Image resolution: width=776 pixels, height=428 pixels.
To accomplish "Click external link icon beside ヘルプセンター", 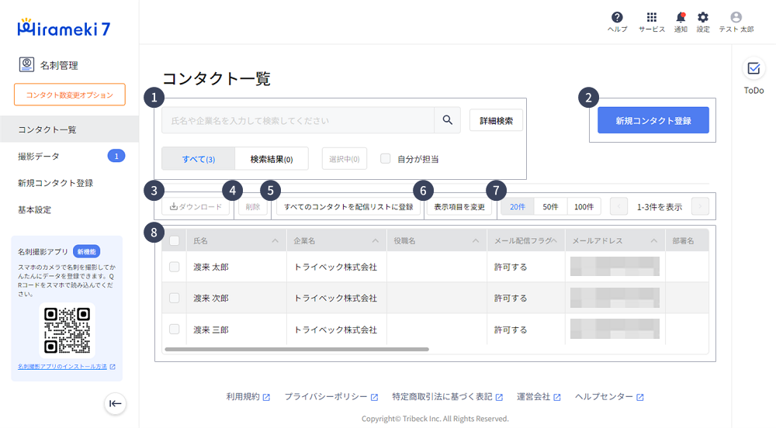I will [x=640, y=397].
